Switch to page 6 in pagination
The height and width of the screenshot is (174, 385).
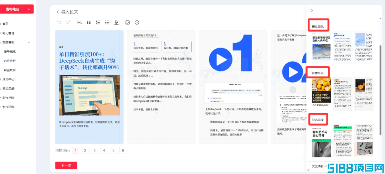(123, 150)
